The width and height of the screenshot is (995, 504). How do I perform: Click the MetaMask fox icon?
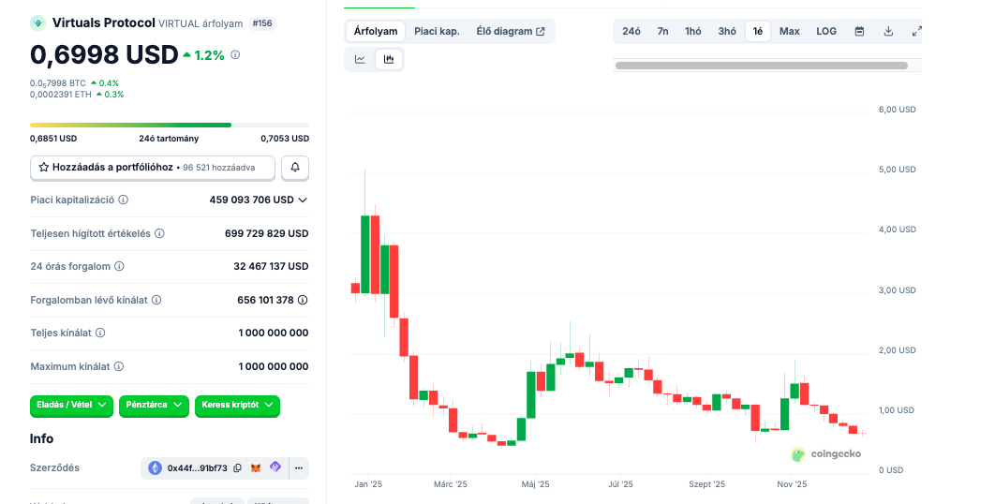(256, 467)
